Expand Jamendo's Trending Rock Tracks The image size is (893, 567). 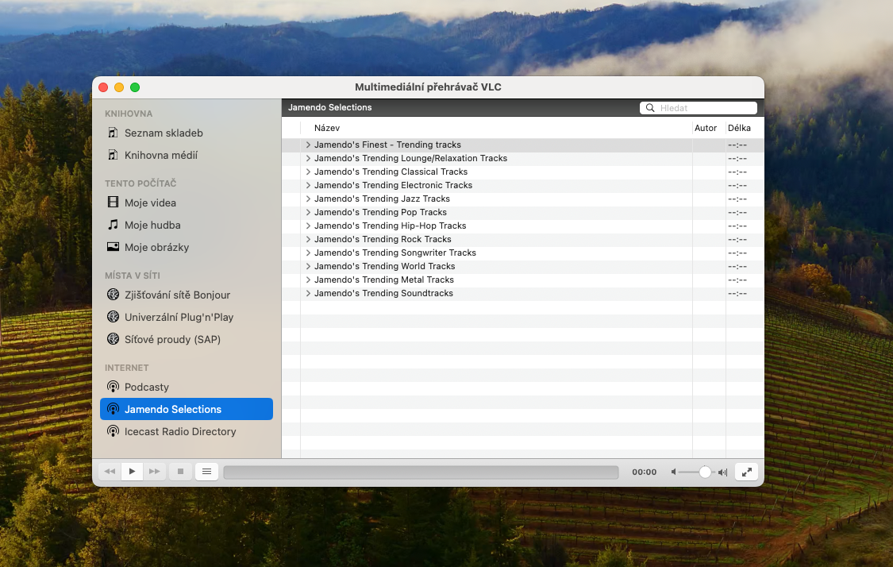pyautogui.click(x=308, y=239)
